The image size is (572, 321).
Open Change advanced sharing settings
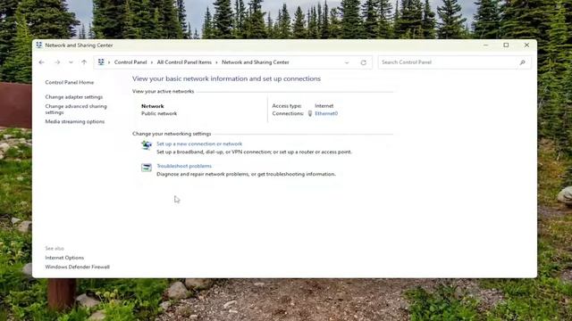[x=76, y=109]
